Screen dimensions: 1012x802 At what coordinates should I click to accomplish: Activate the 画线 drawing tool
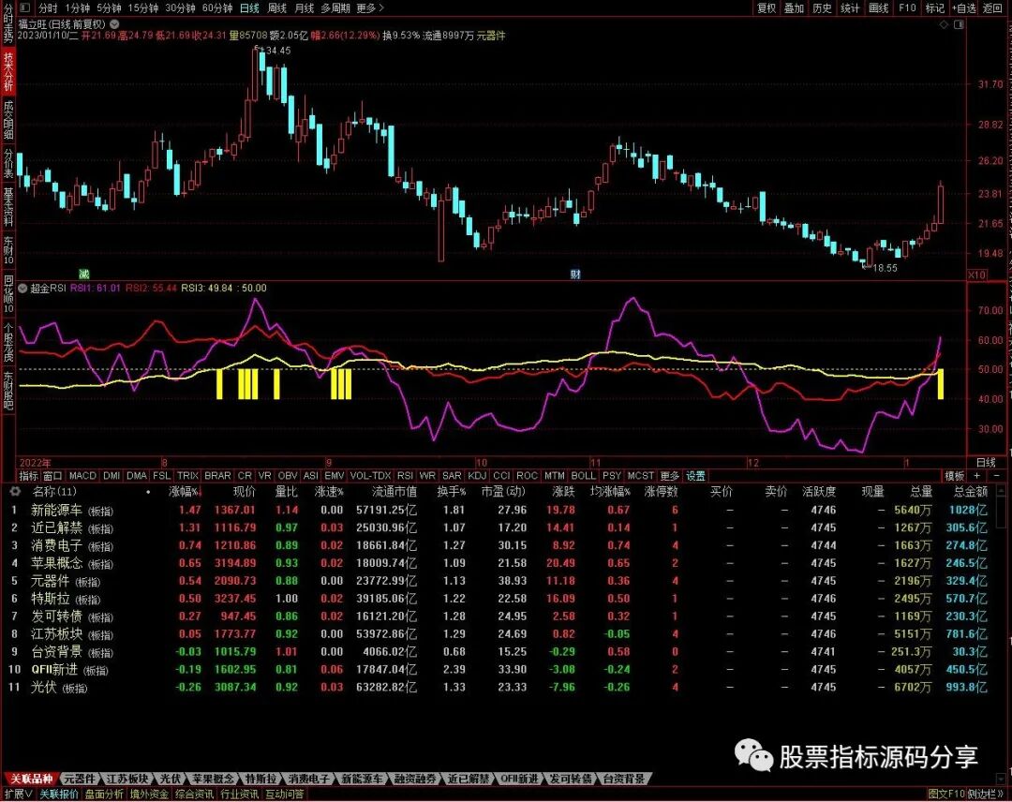(x=878, y=8)
